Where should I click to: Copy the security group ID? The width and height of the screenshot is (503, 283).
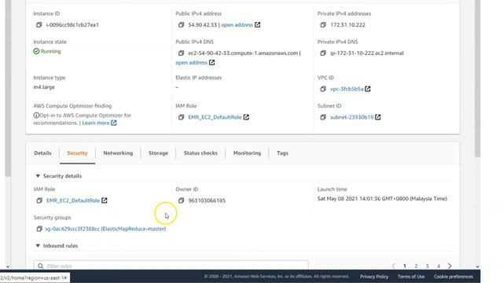click(39, 229)
